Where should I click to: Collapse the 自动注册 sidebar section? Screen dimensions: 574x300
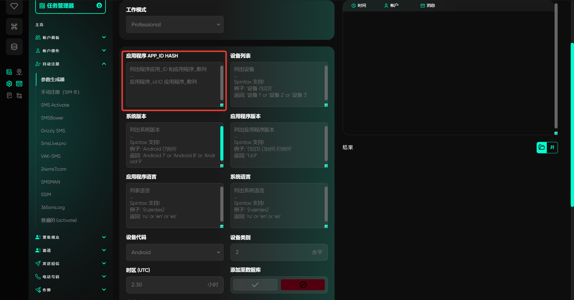coord(104,64)
